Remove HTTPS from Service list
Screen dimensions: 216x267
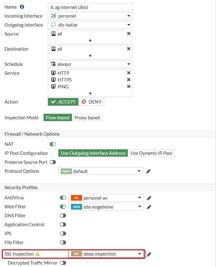pyautogui.click(x=129, y=80)
